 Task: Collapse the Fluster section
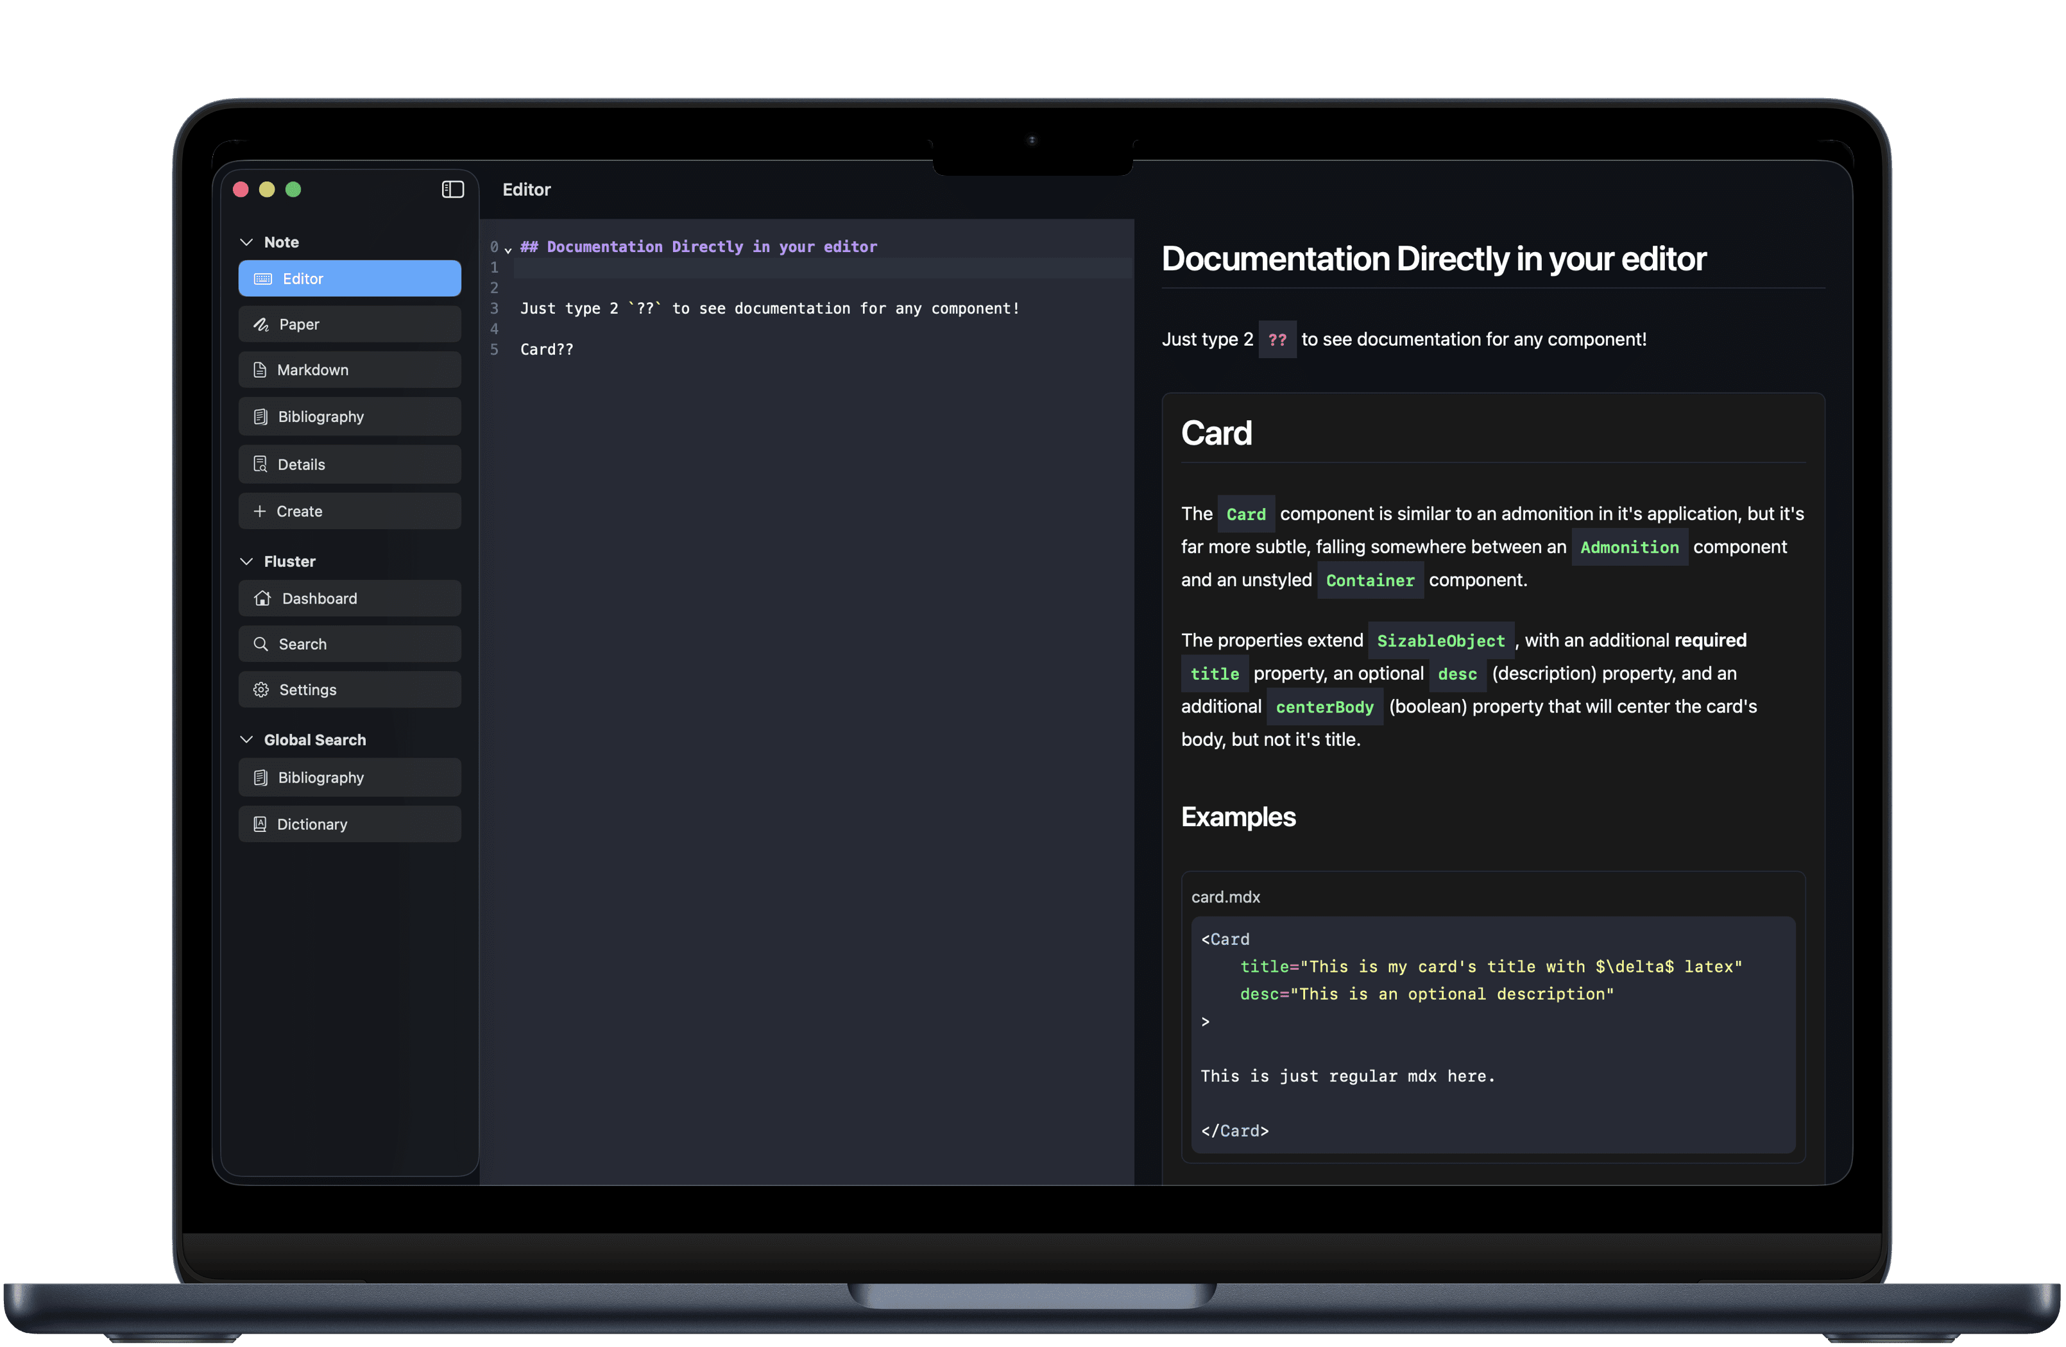tap(246, 561)
